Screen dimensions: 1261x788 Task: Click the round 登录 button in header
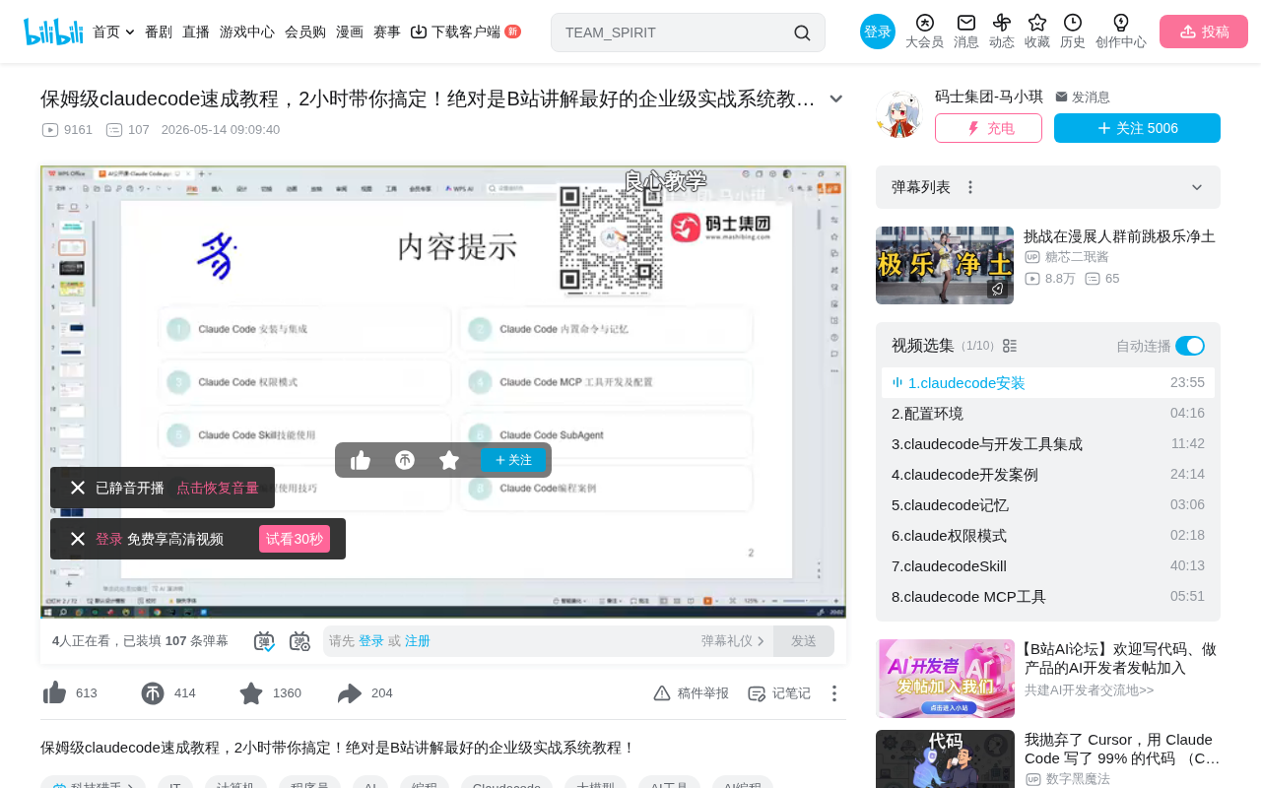coord(878,32)
